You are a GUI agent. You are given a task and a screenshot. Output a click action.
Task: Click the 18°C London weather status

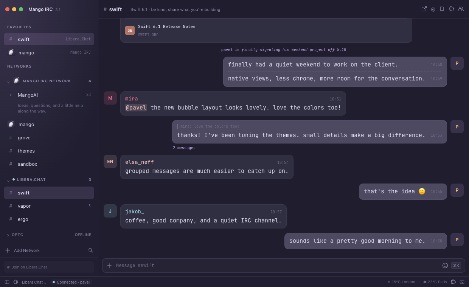[401, 282]
